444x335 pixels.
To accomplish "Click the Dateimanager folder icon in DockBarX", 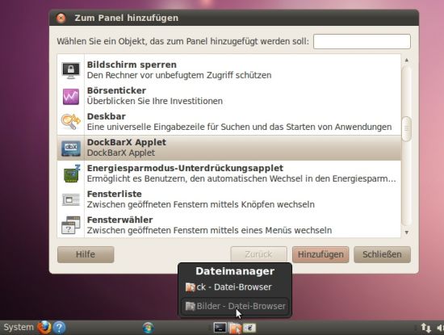I will [x=235, y=329].
